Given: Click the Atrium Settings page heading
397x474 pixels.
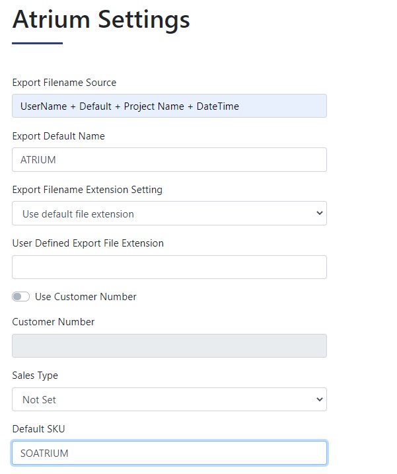Looking at the screenshot, I should [101, 20].
